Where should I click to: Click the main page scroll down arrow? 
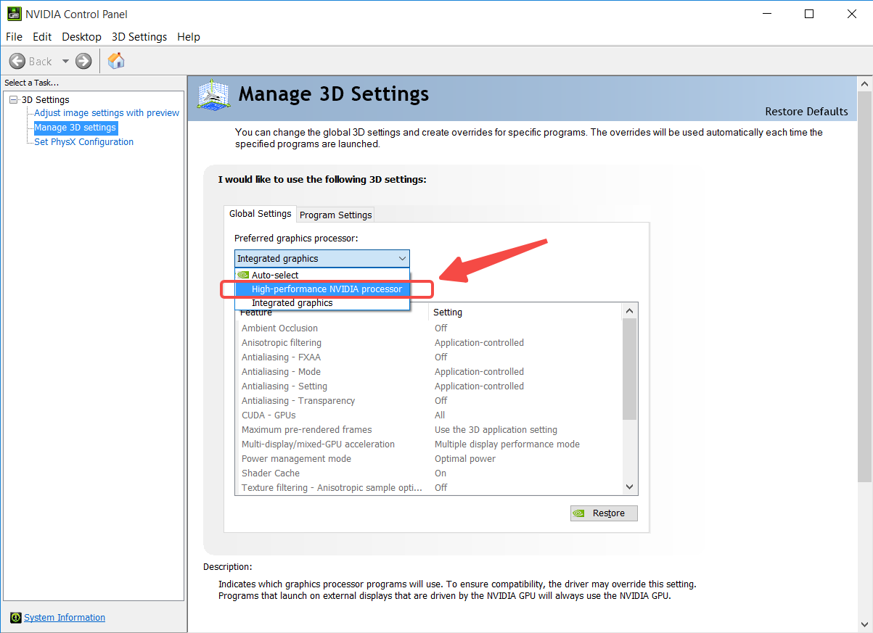pos(864,624)
